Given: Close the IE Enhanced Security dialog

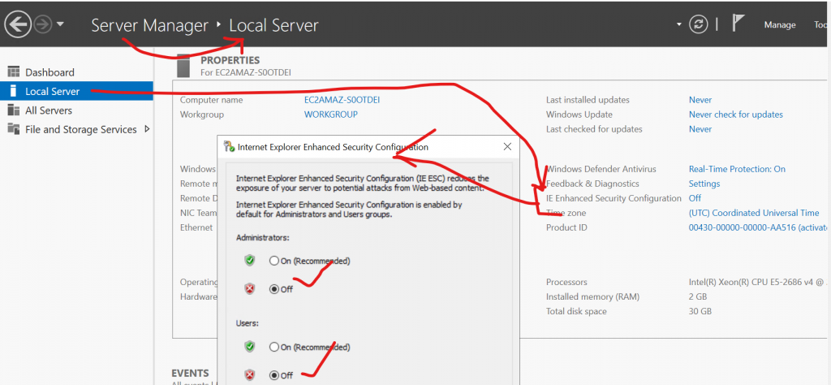Looking at the screenshot, I should point(507,147).
